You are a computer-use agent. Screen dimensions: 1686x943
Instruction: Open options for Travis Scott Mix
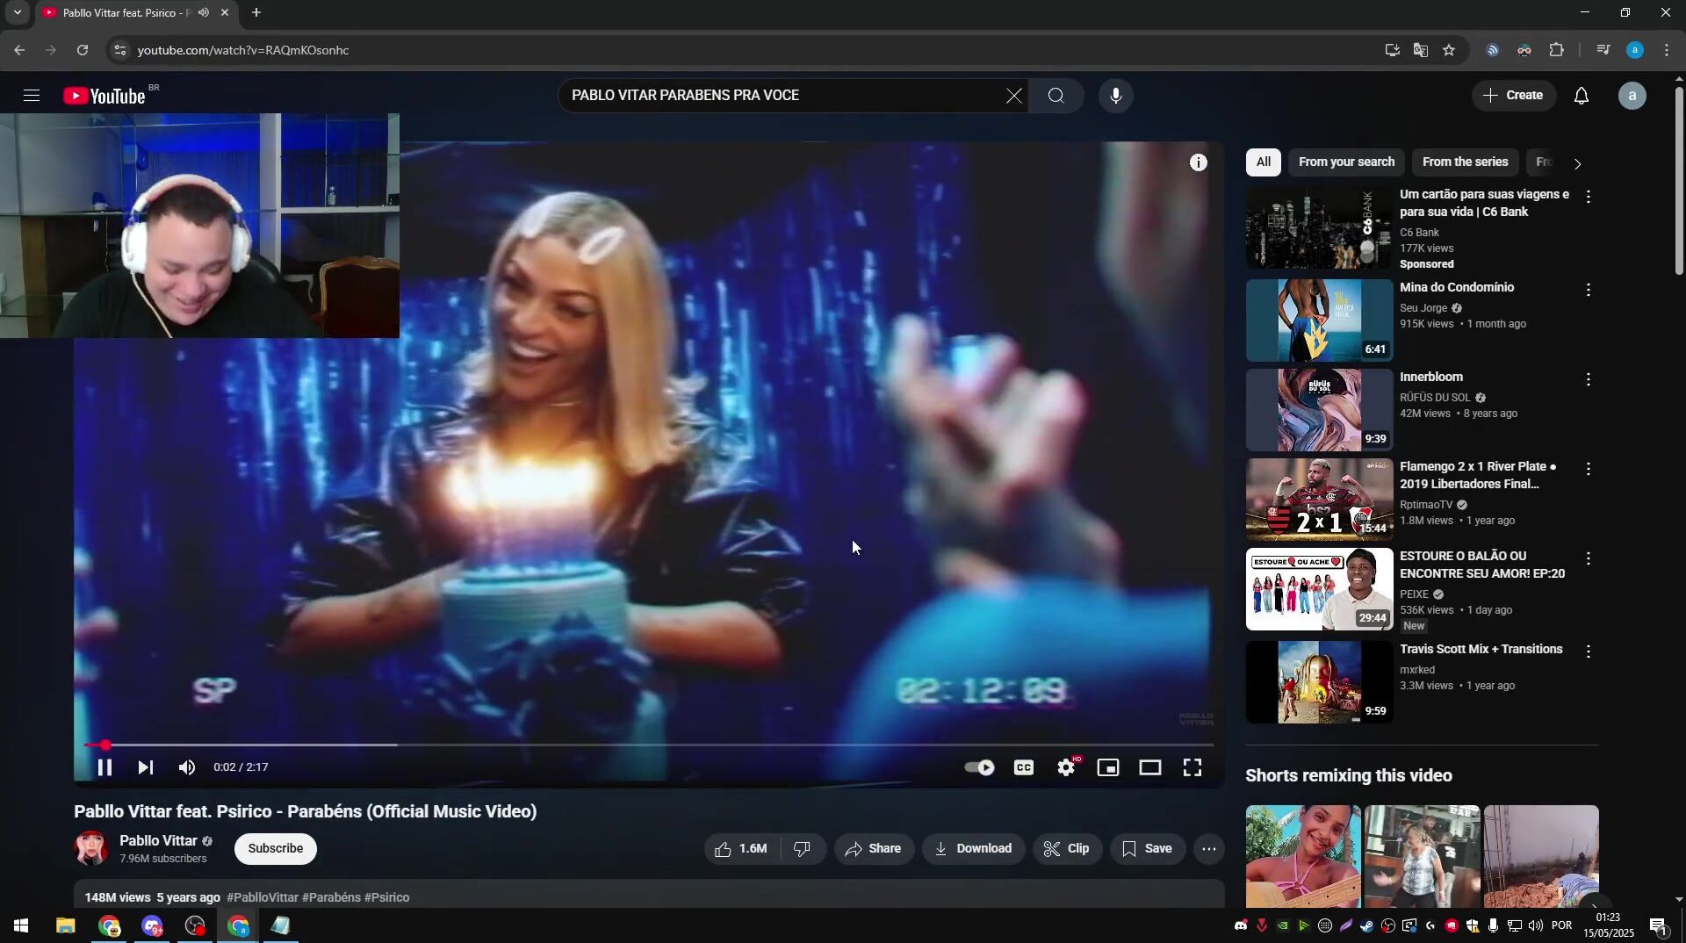click(1589, 651)
